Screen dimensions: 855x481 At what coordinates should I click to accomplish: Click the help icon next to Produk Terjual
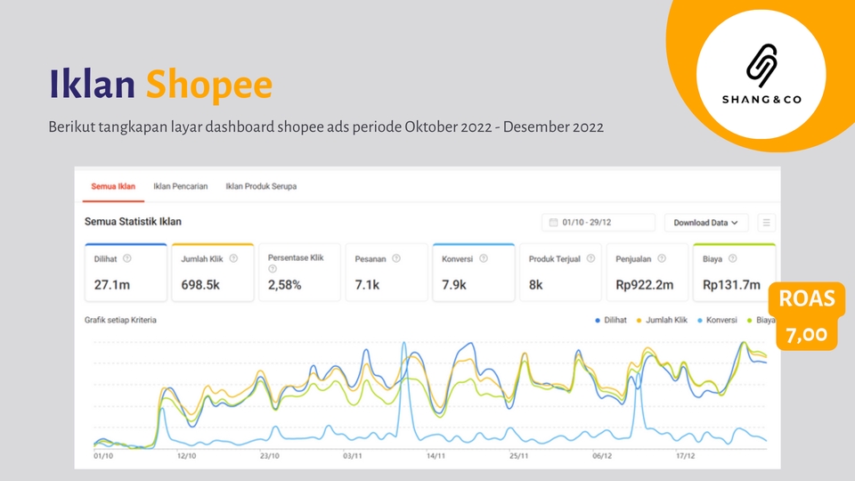tap(590, 258)
